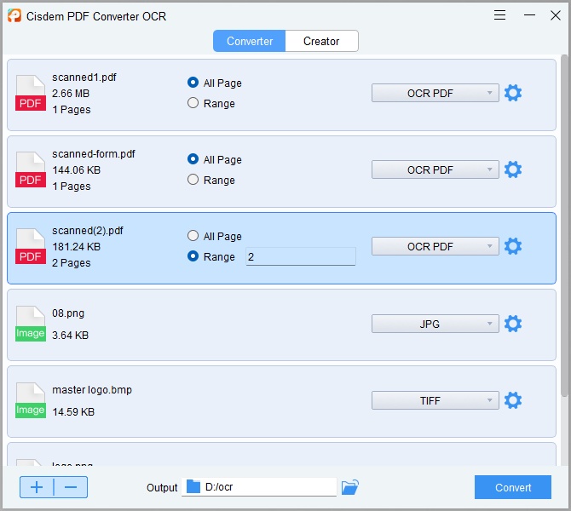Click the page range input containing 2

[x=301, y=256]
